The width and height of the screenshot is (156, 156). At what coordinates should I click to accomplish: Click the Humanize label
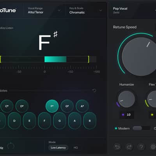pyautogui.click(x=127, y=85)
